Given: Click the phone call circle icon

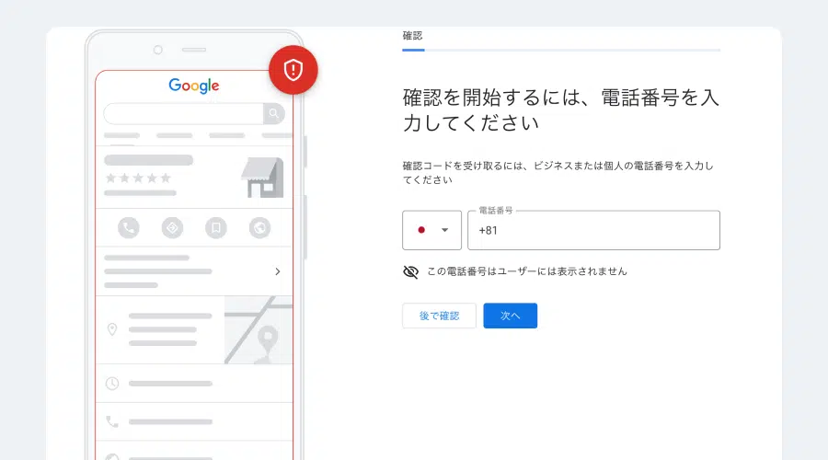Looking at the screenshot, I should (x=128, y=228).
